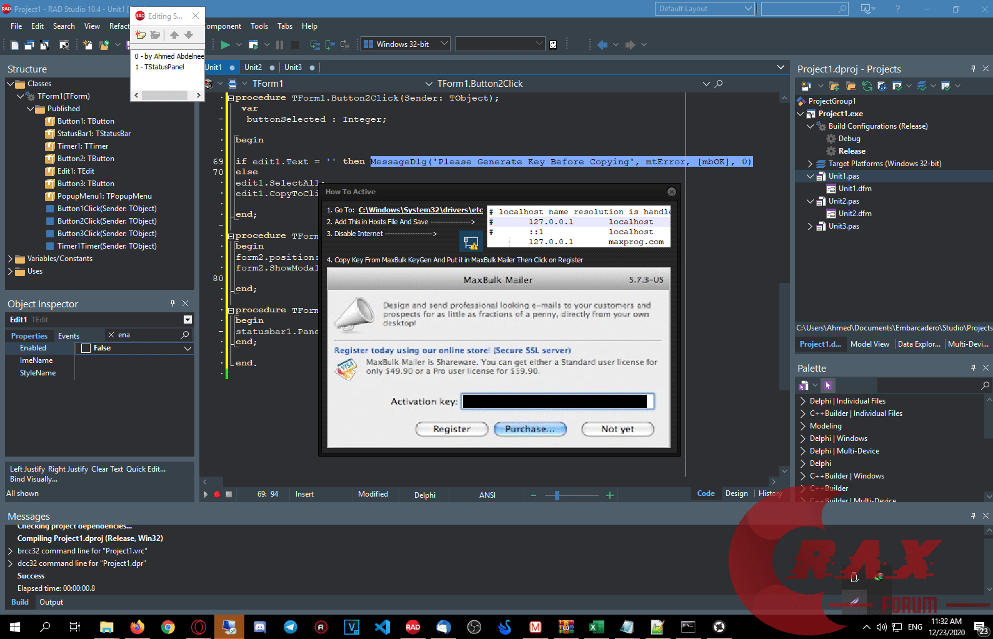
Task: Click the Forward navigation arrow
Action: [x=630, y=44]
